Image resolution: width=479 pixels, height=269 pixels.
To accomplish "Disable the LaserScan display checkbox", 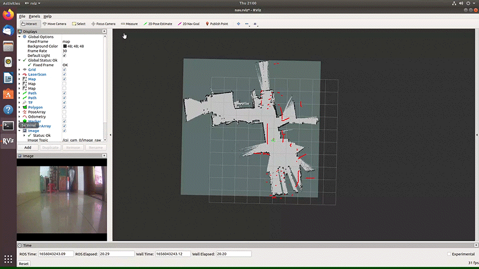I will pos(64,74).
